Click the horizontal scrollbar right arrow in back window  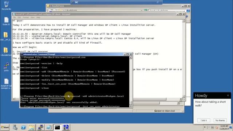178,103
